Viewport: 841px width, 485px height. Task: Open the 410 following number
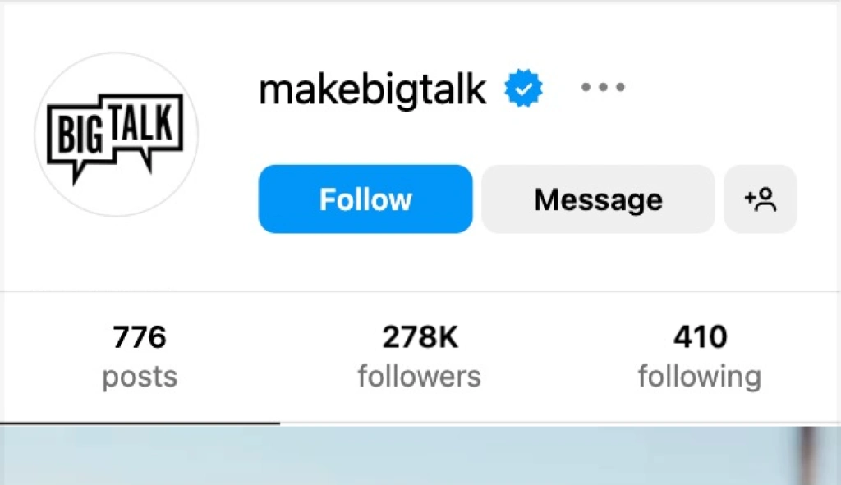pyautogui.click(x=700, y=337)
